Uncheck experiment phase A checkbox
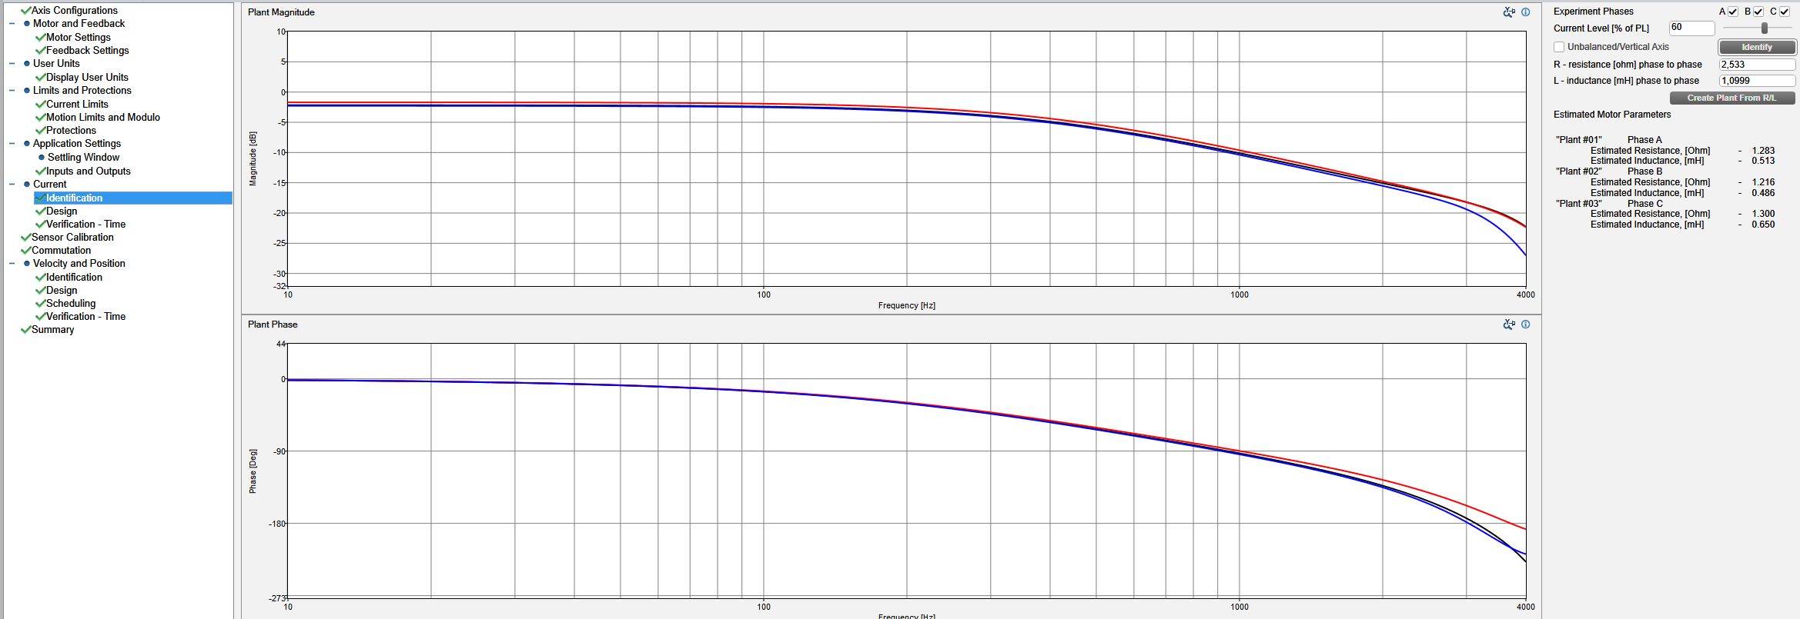 [1733, 12]
